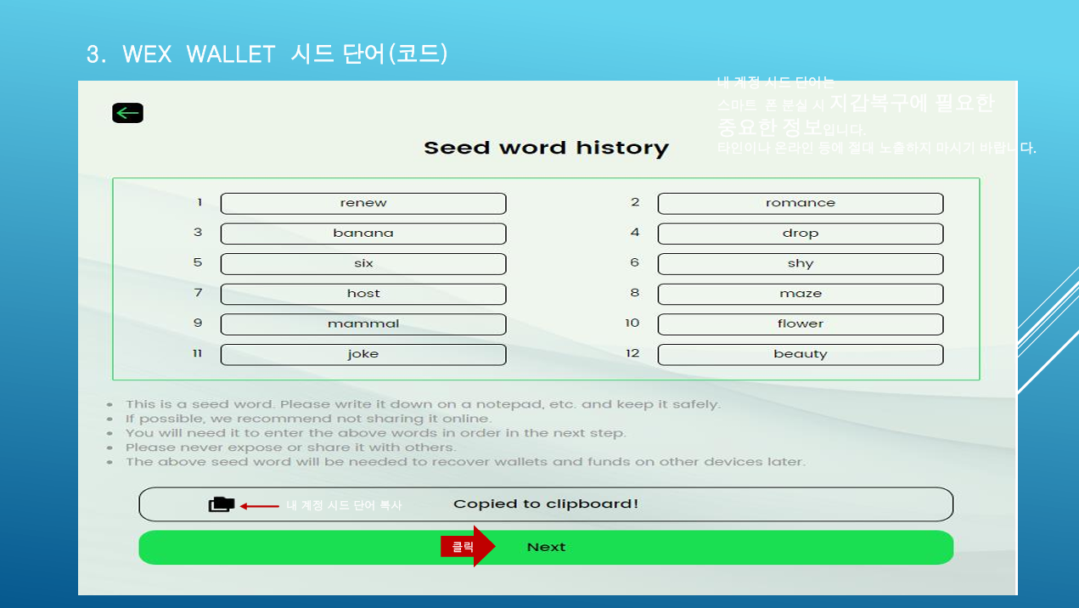
Task: Click the number label '12' beside beauty
Action: [632, 354]
